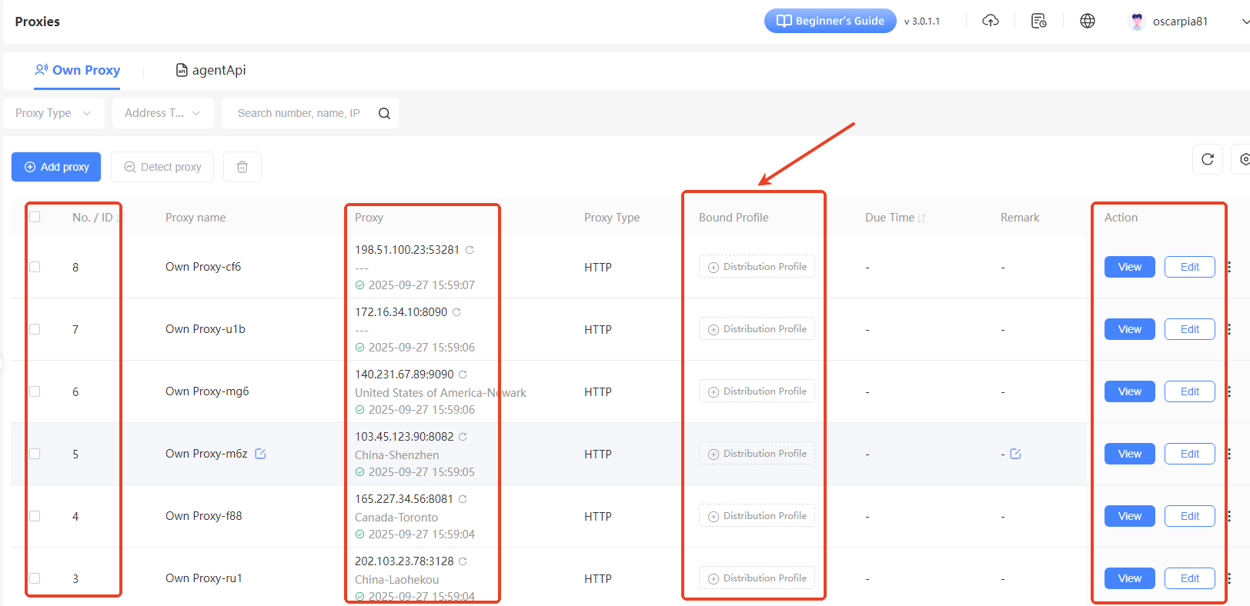
Task: Click the cloud upload icon in header
Action: point(991,21)
